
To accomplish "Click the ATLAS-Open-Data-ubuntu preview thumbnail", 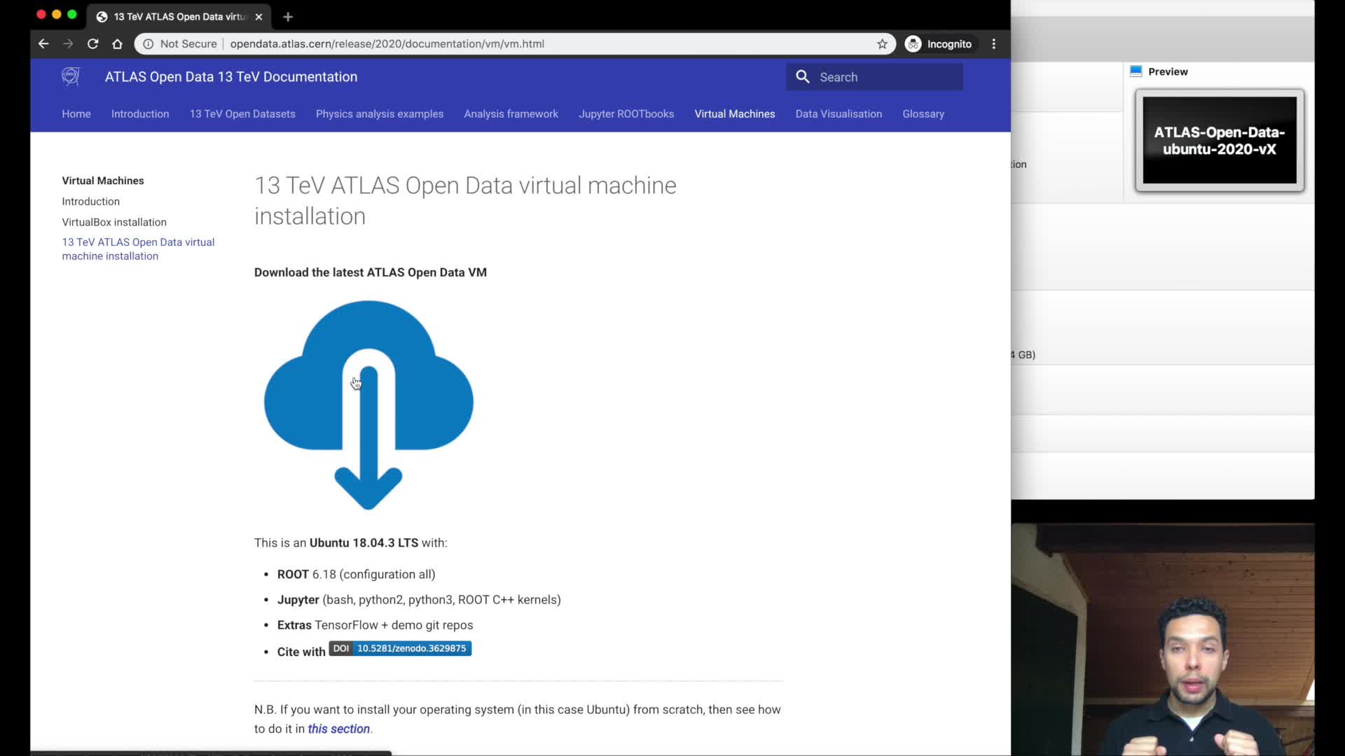I will tap(1219, 140).
